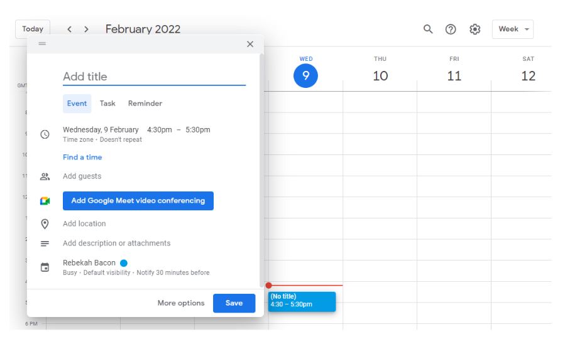Click the Find a time link
This screenshot has height=349, width=565.
[x=82, y=158]
